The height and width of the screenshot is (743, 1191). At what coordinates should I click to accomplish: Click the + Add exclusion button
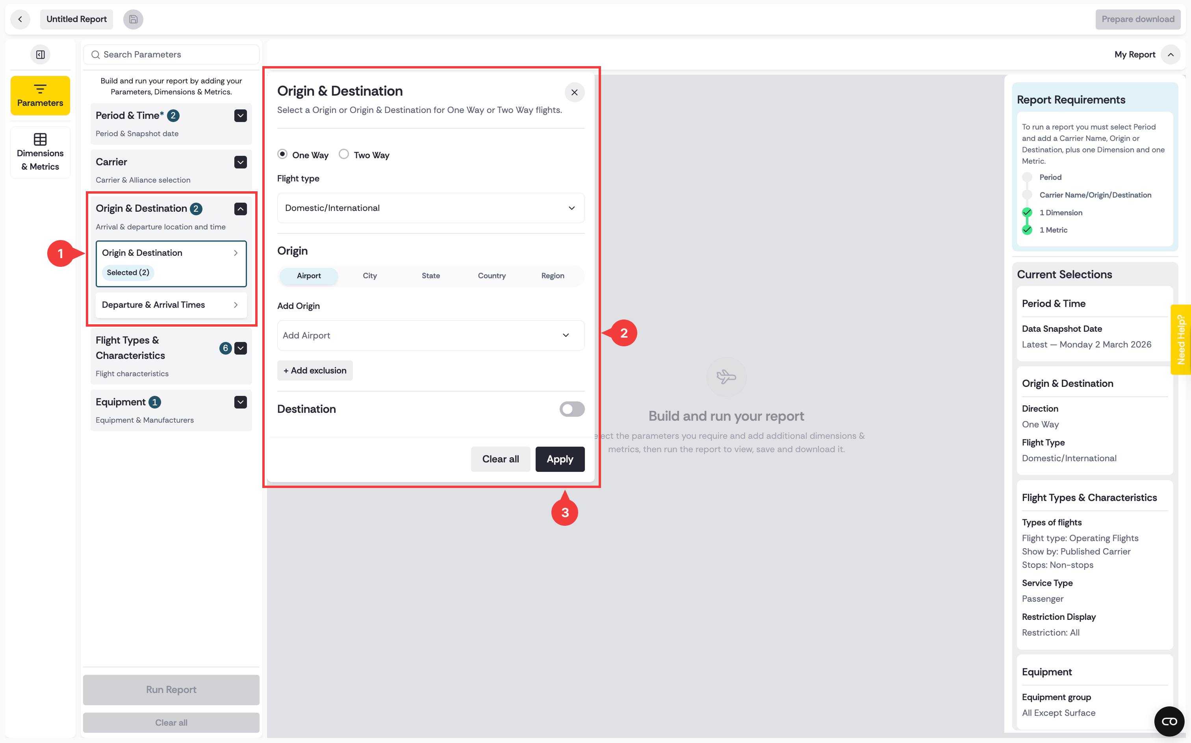click(x=315, y=371)
